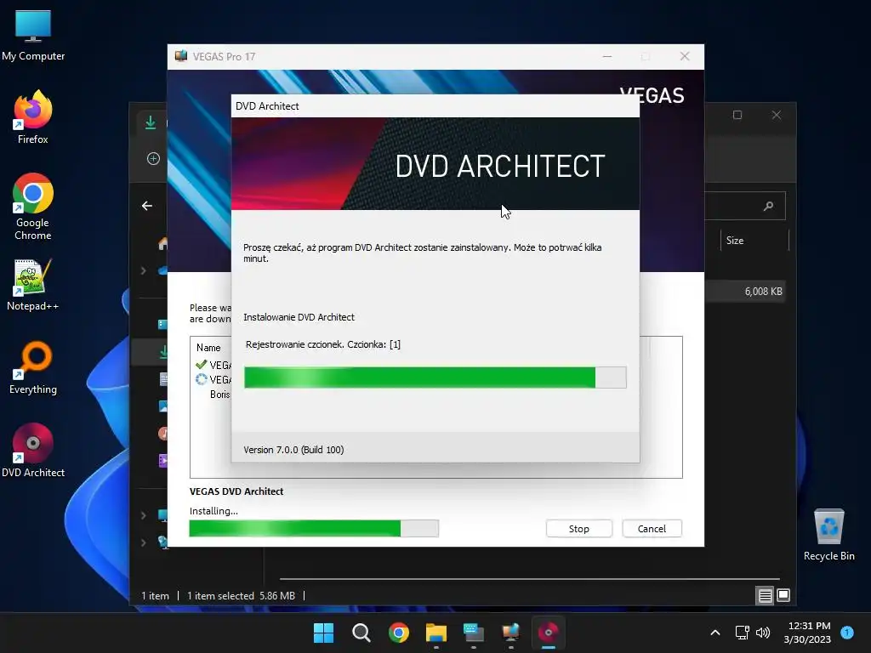Show hidden tray icons chevron
The width and height of the screenshot is (871, 653).
point(715,633)
